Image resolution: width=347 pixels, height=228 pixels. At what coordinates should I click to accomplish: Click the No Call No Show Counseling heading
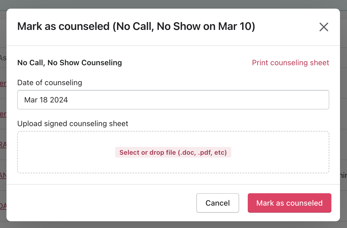point(69,63)
